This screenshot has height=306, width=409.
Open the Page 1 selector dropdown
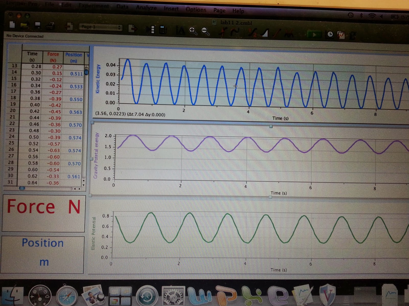[100, 27]
